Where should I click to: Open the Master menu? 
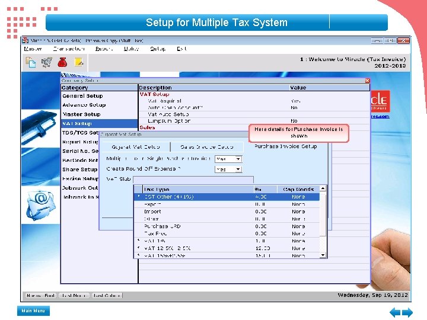pyautogui.click(x=33, y=49)
